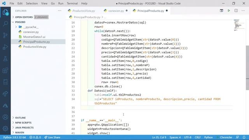Start Live Share from status bar
This screenshot has height=140, width=249.
tap(52, 137)
